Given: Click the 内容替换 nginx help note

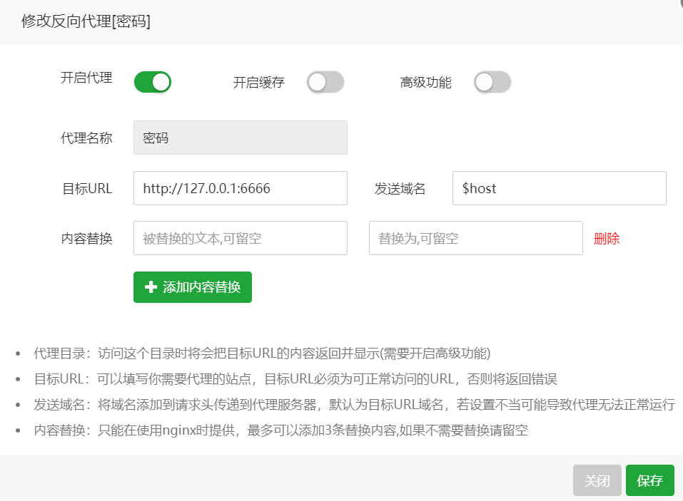Looking at the screenshot, I should [x=280, y=430].
